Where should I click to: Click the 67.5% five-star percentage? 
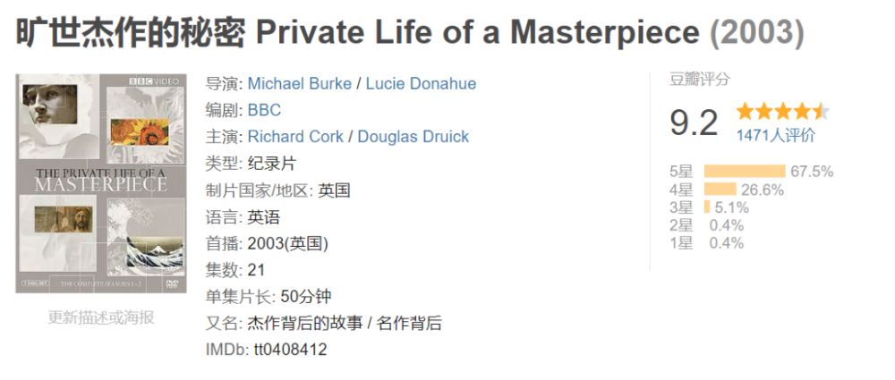tap(812, 172)
